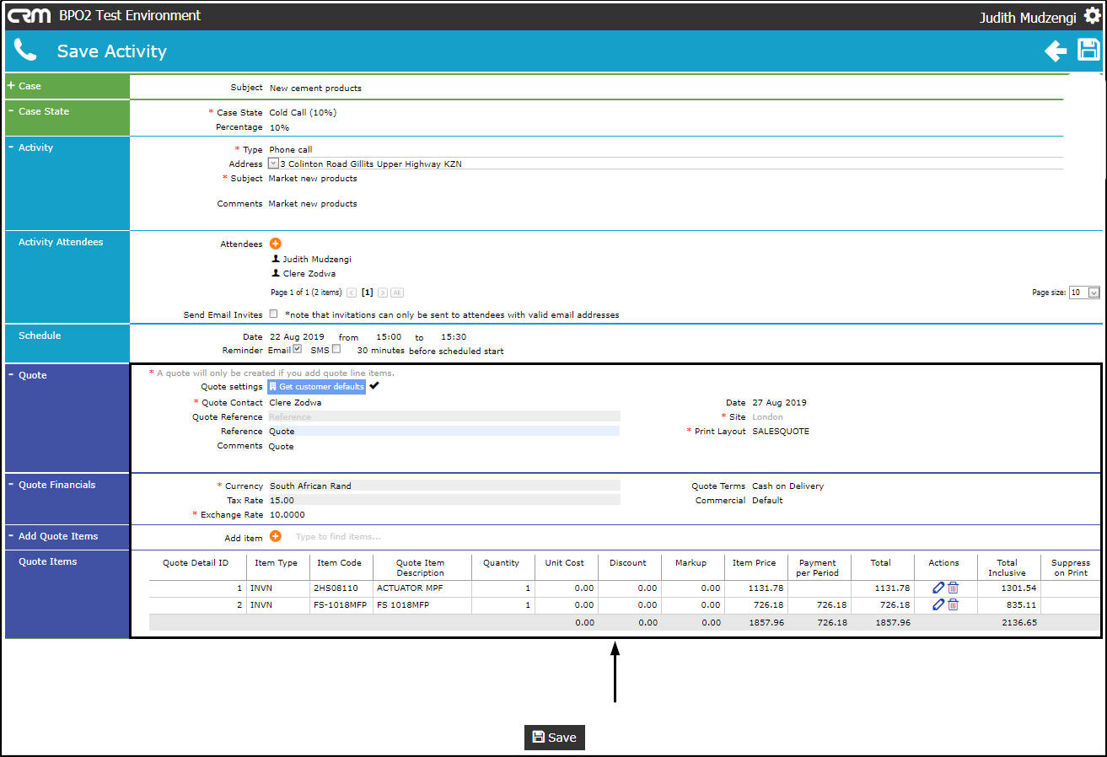Viewport: 1107px width, 757px height.
Task: Enable the SMS reminder checkbox
Action: 336,349
